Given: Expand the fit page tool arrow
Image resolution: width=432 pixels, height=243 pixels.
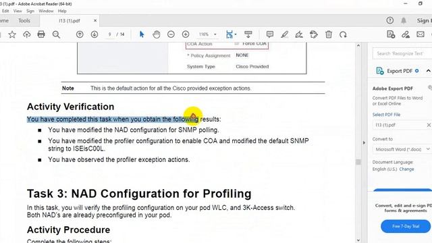Looking at the screenshot, I should 236,34.
